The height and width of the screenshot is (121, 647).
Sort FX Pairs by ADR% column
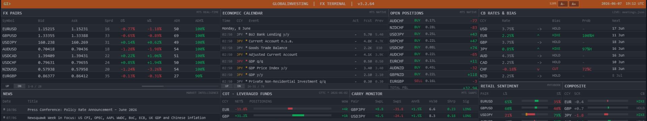coord(199,21)
